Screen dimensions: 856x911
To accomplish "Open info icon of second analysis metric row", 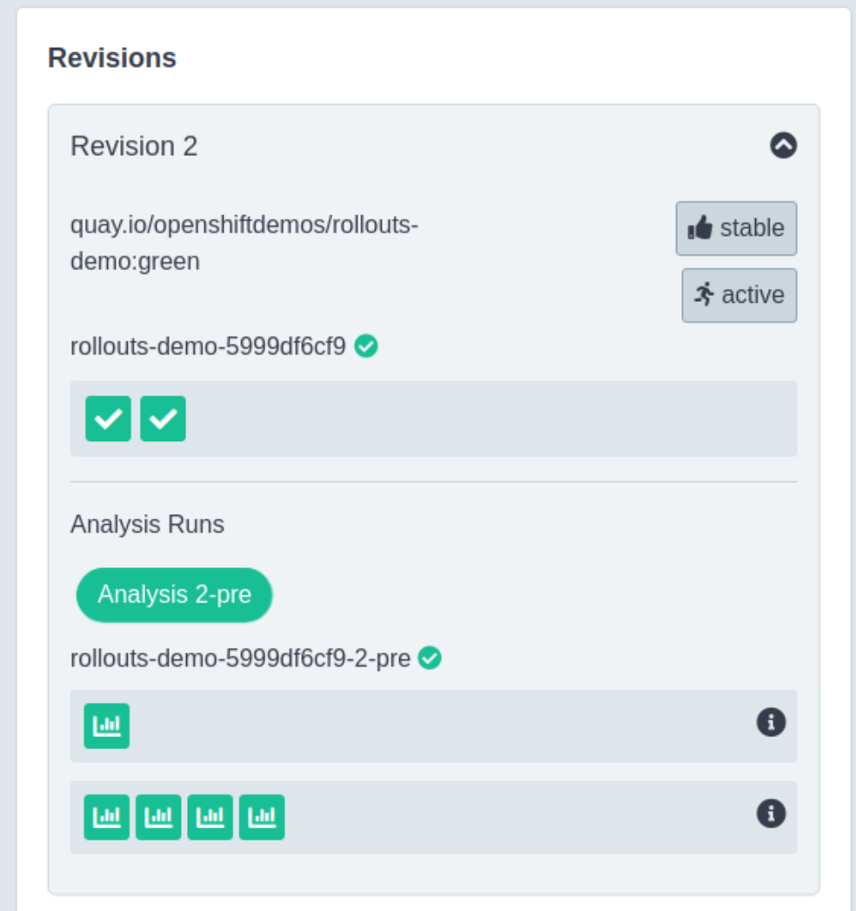I will click(771, 814).
